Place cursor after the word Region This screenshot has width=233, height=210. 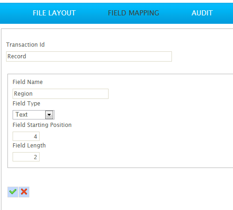click(33, 94)
